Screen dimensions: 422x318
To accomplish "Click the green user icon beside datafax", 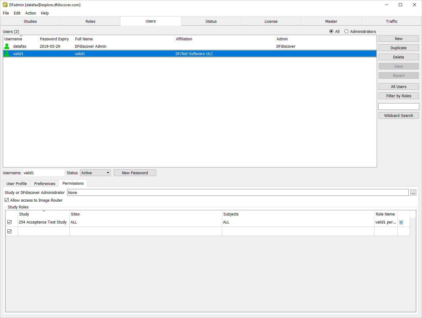I will 7,46.
